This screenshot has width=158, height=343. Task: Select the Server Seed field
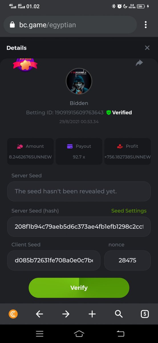(x=79, y=191)
